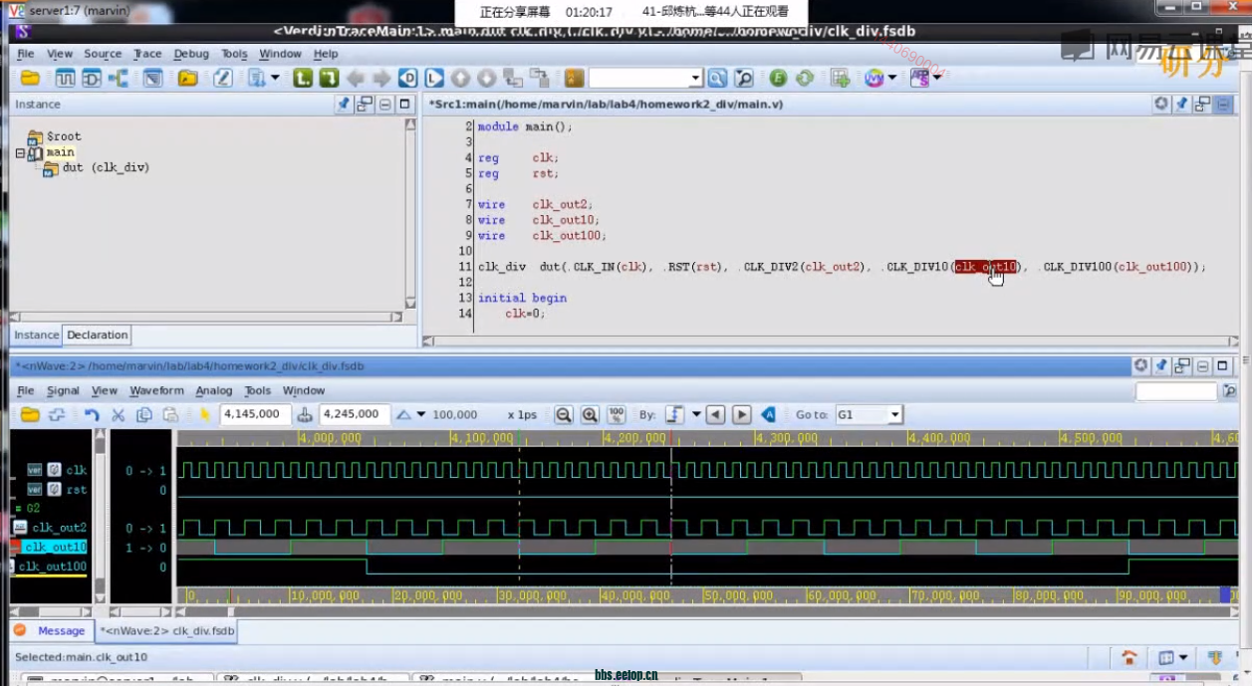Switch to the Declaration tab

pos(98,336)
